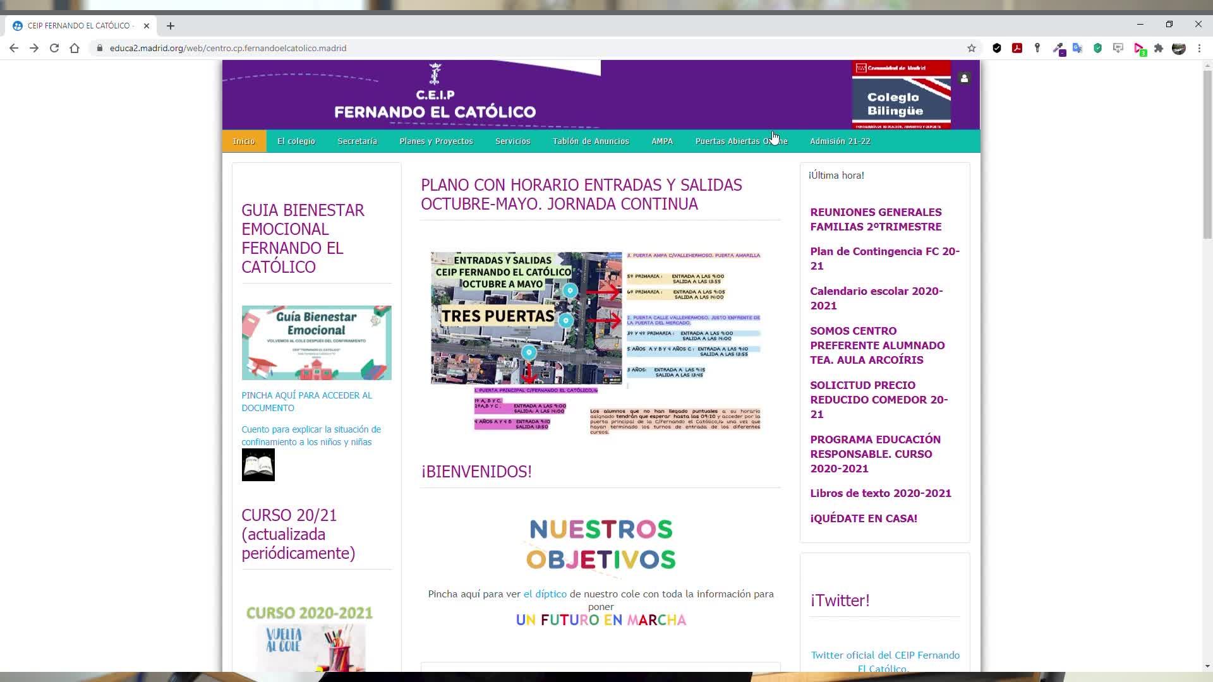Open the 'el díptico' link

[x=545, y=594]
